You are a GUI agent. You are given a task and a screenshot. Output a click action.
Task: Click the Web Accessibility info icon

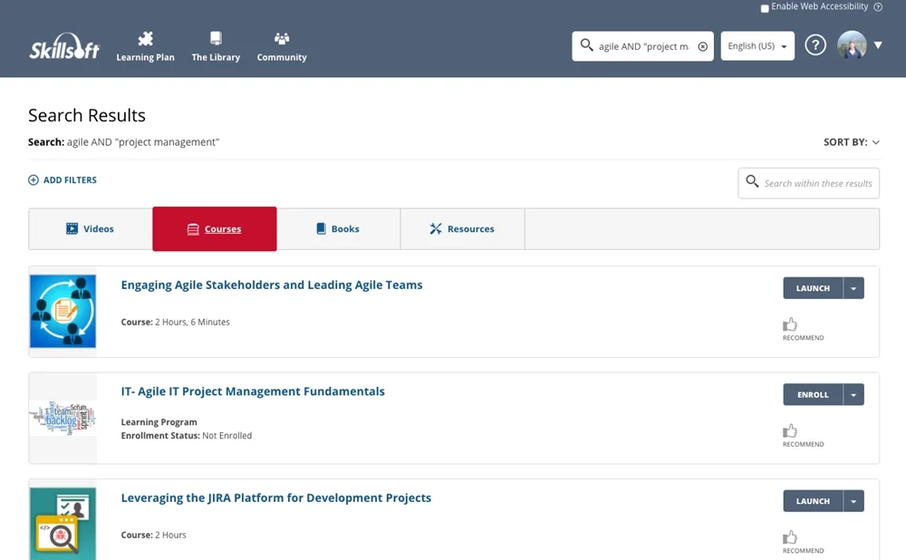[x=878, y=7]
